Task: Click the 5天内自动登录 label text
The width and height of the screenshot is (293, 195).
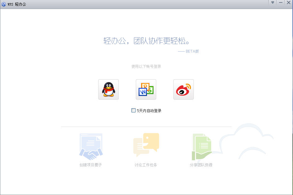Action: coord(149,111)
